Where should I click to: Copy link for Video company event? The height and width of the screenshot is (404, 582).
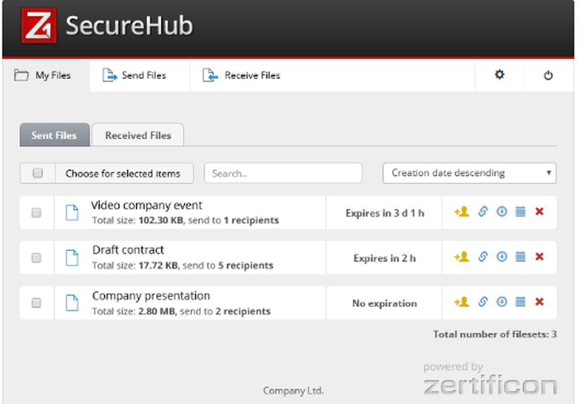click(x=482, y=212)
